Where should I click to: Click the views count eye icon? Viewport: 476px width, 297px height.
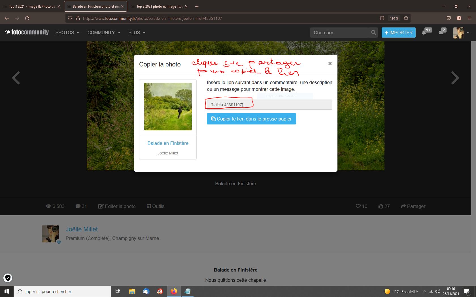(48, 206)
